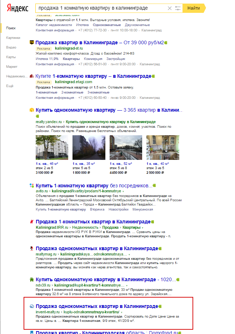Clear the search query with the X icon
The width and height of the screenshot is (235, 334).
coord(170,8)
